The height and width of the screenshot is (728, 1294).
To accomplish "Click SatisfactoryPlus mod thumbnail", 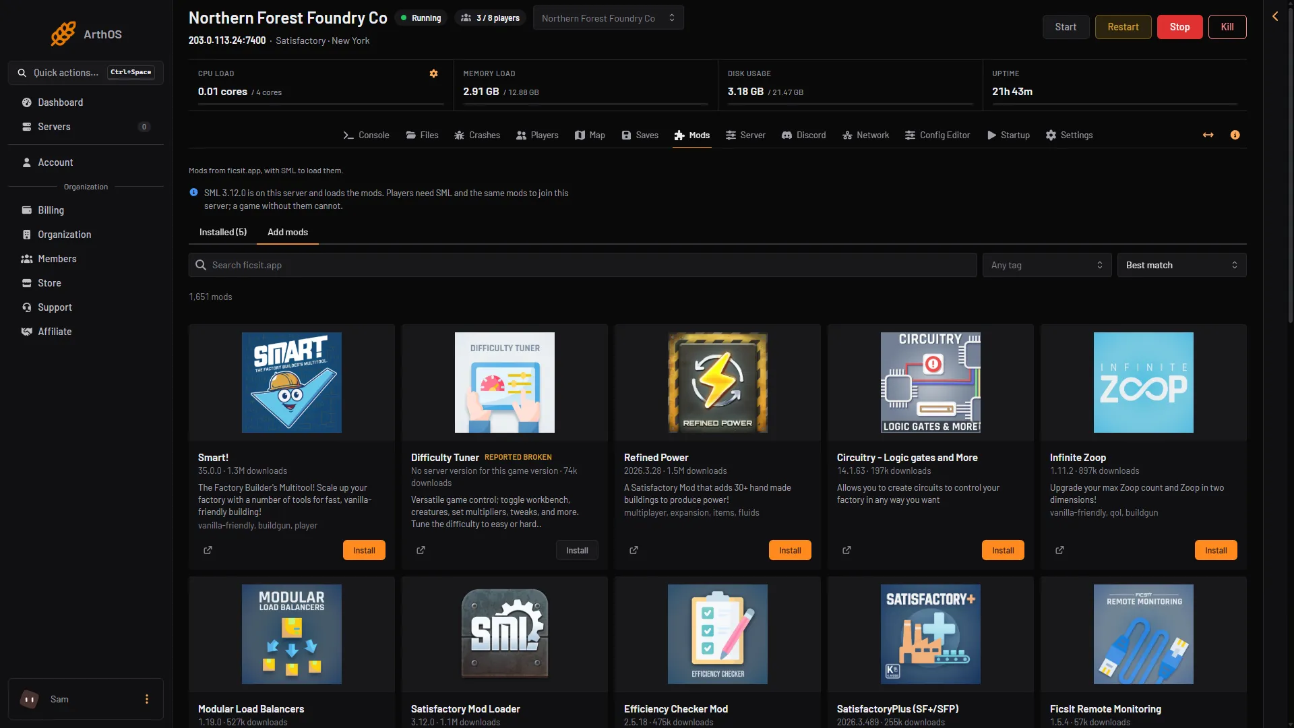I will tap(931, 634).
